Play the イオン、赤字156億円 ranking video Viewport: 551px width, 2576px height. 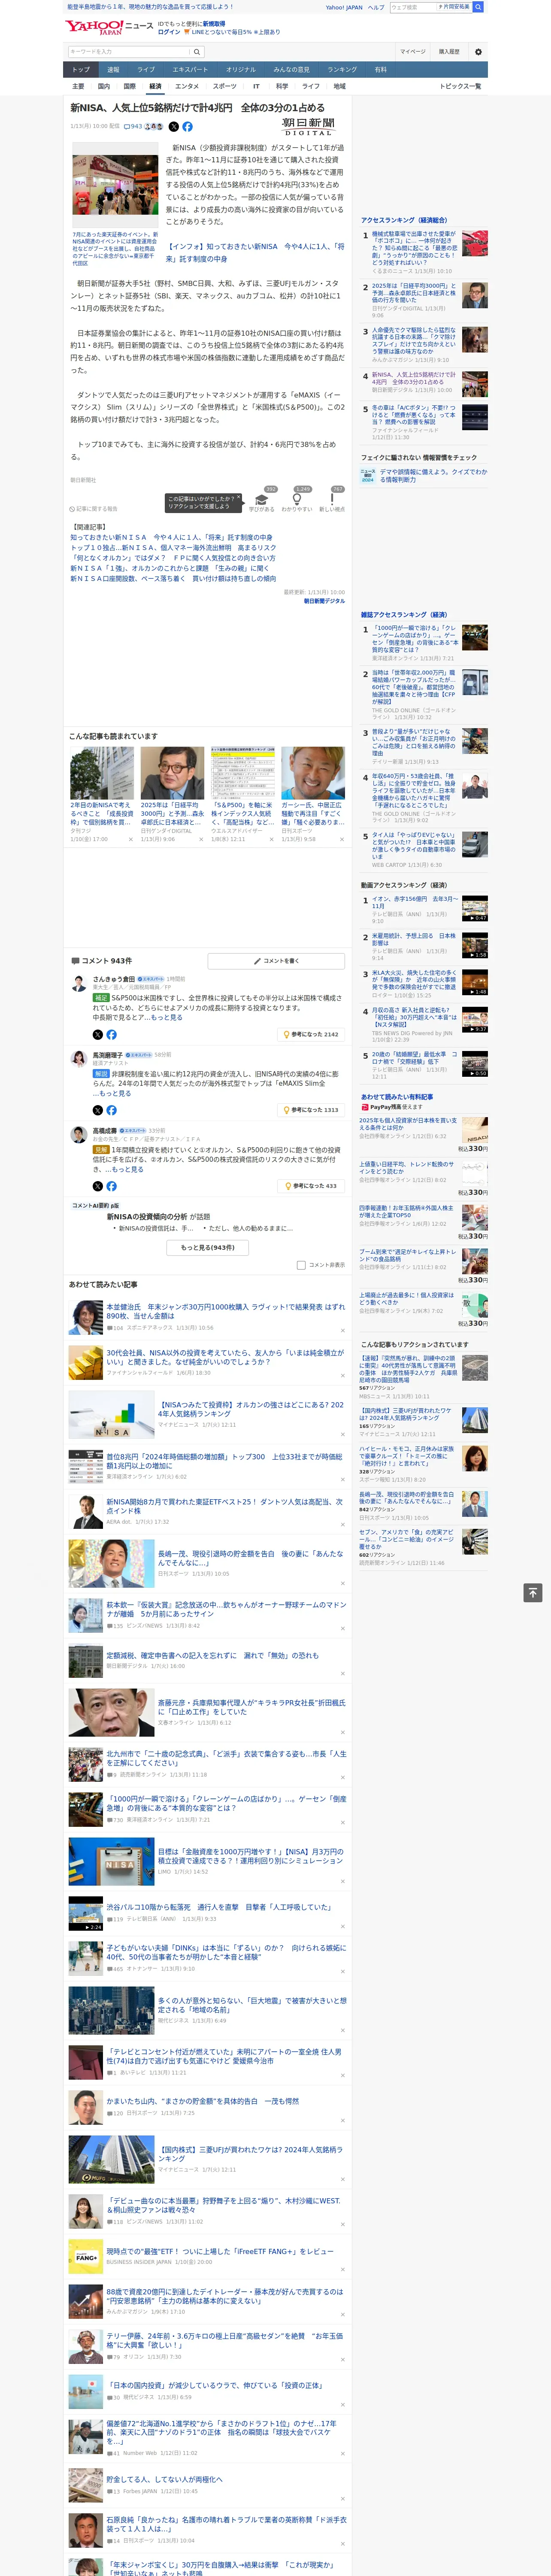point(475,908)
